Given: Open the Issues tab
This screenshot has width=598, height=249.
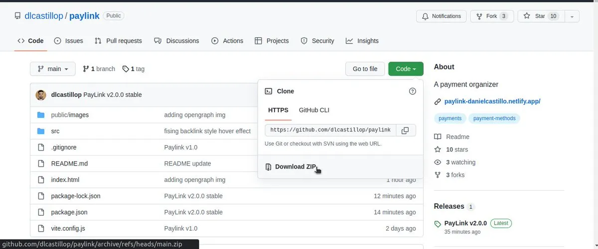Looking at the screenshot, I should (68, 41).
